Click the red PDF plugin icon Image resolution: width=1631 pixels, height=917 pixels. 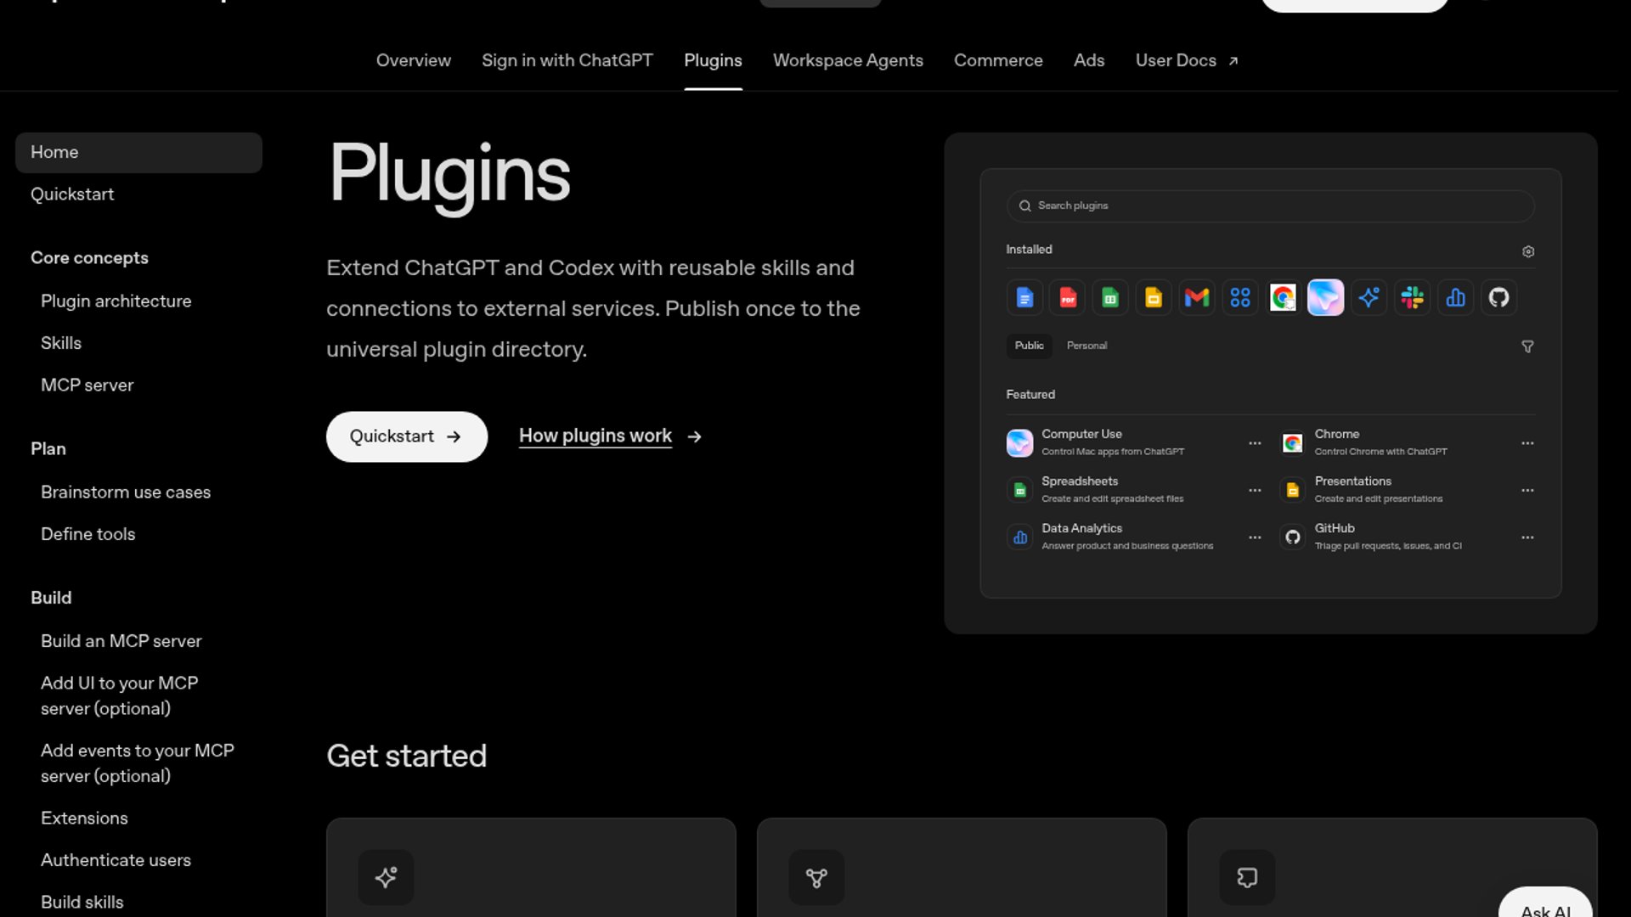pyautogui.click(x=1068, y=298)
